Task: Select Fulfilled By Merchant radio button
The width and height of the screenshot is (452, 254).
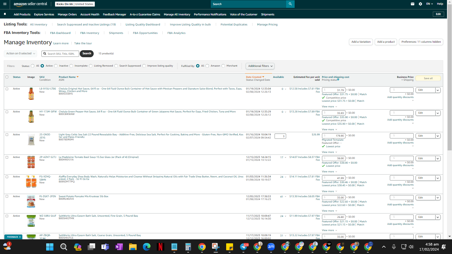Action: click(x=223, y=66)
